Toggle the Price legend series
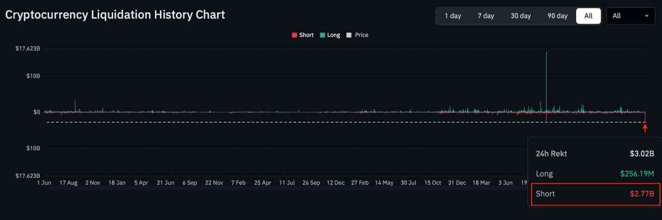Screen dimensions: 662x220 357,35
